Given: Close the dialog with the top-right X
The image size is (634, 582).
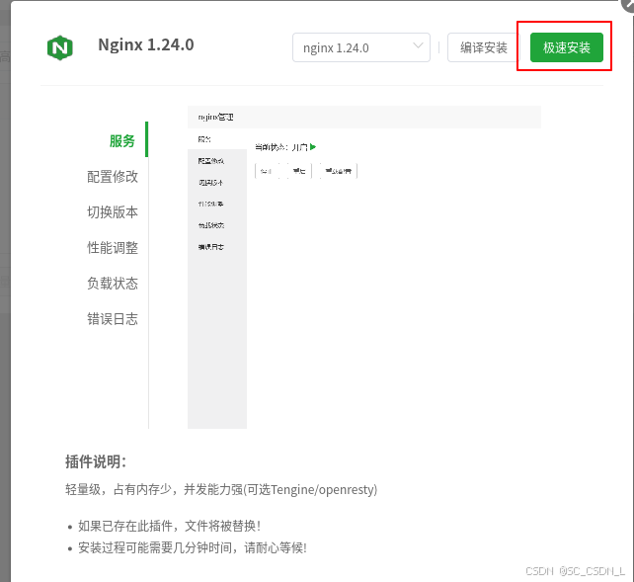Looking at the screenshot, I should coord(628,4).
